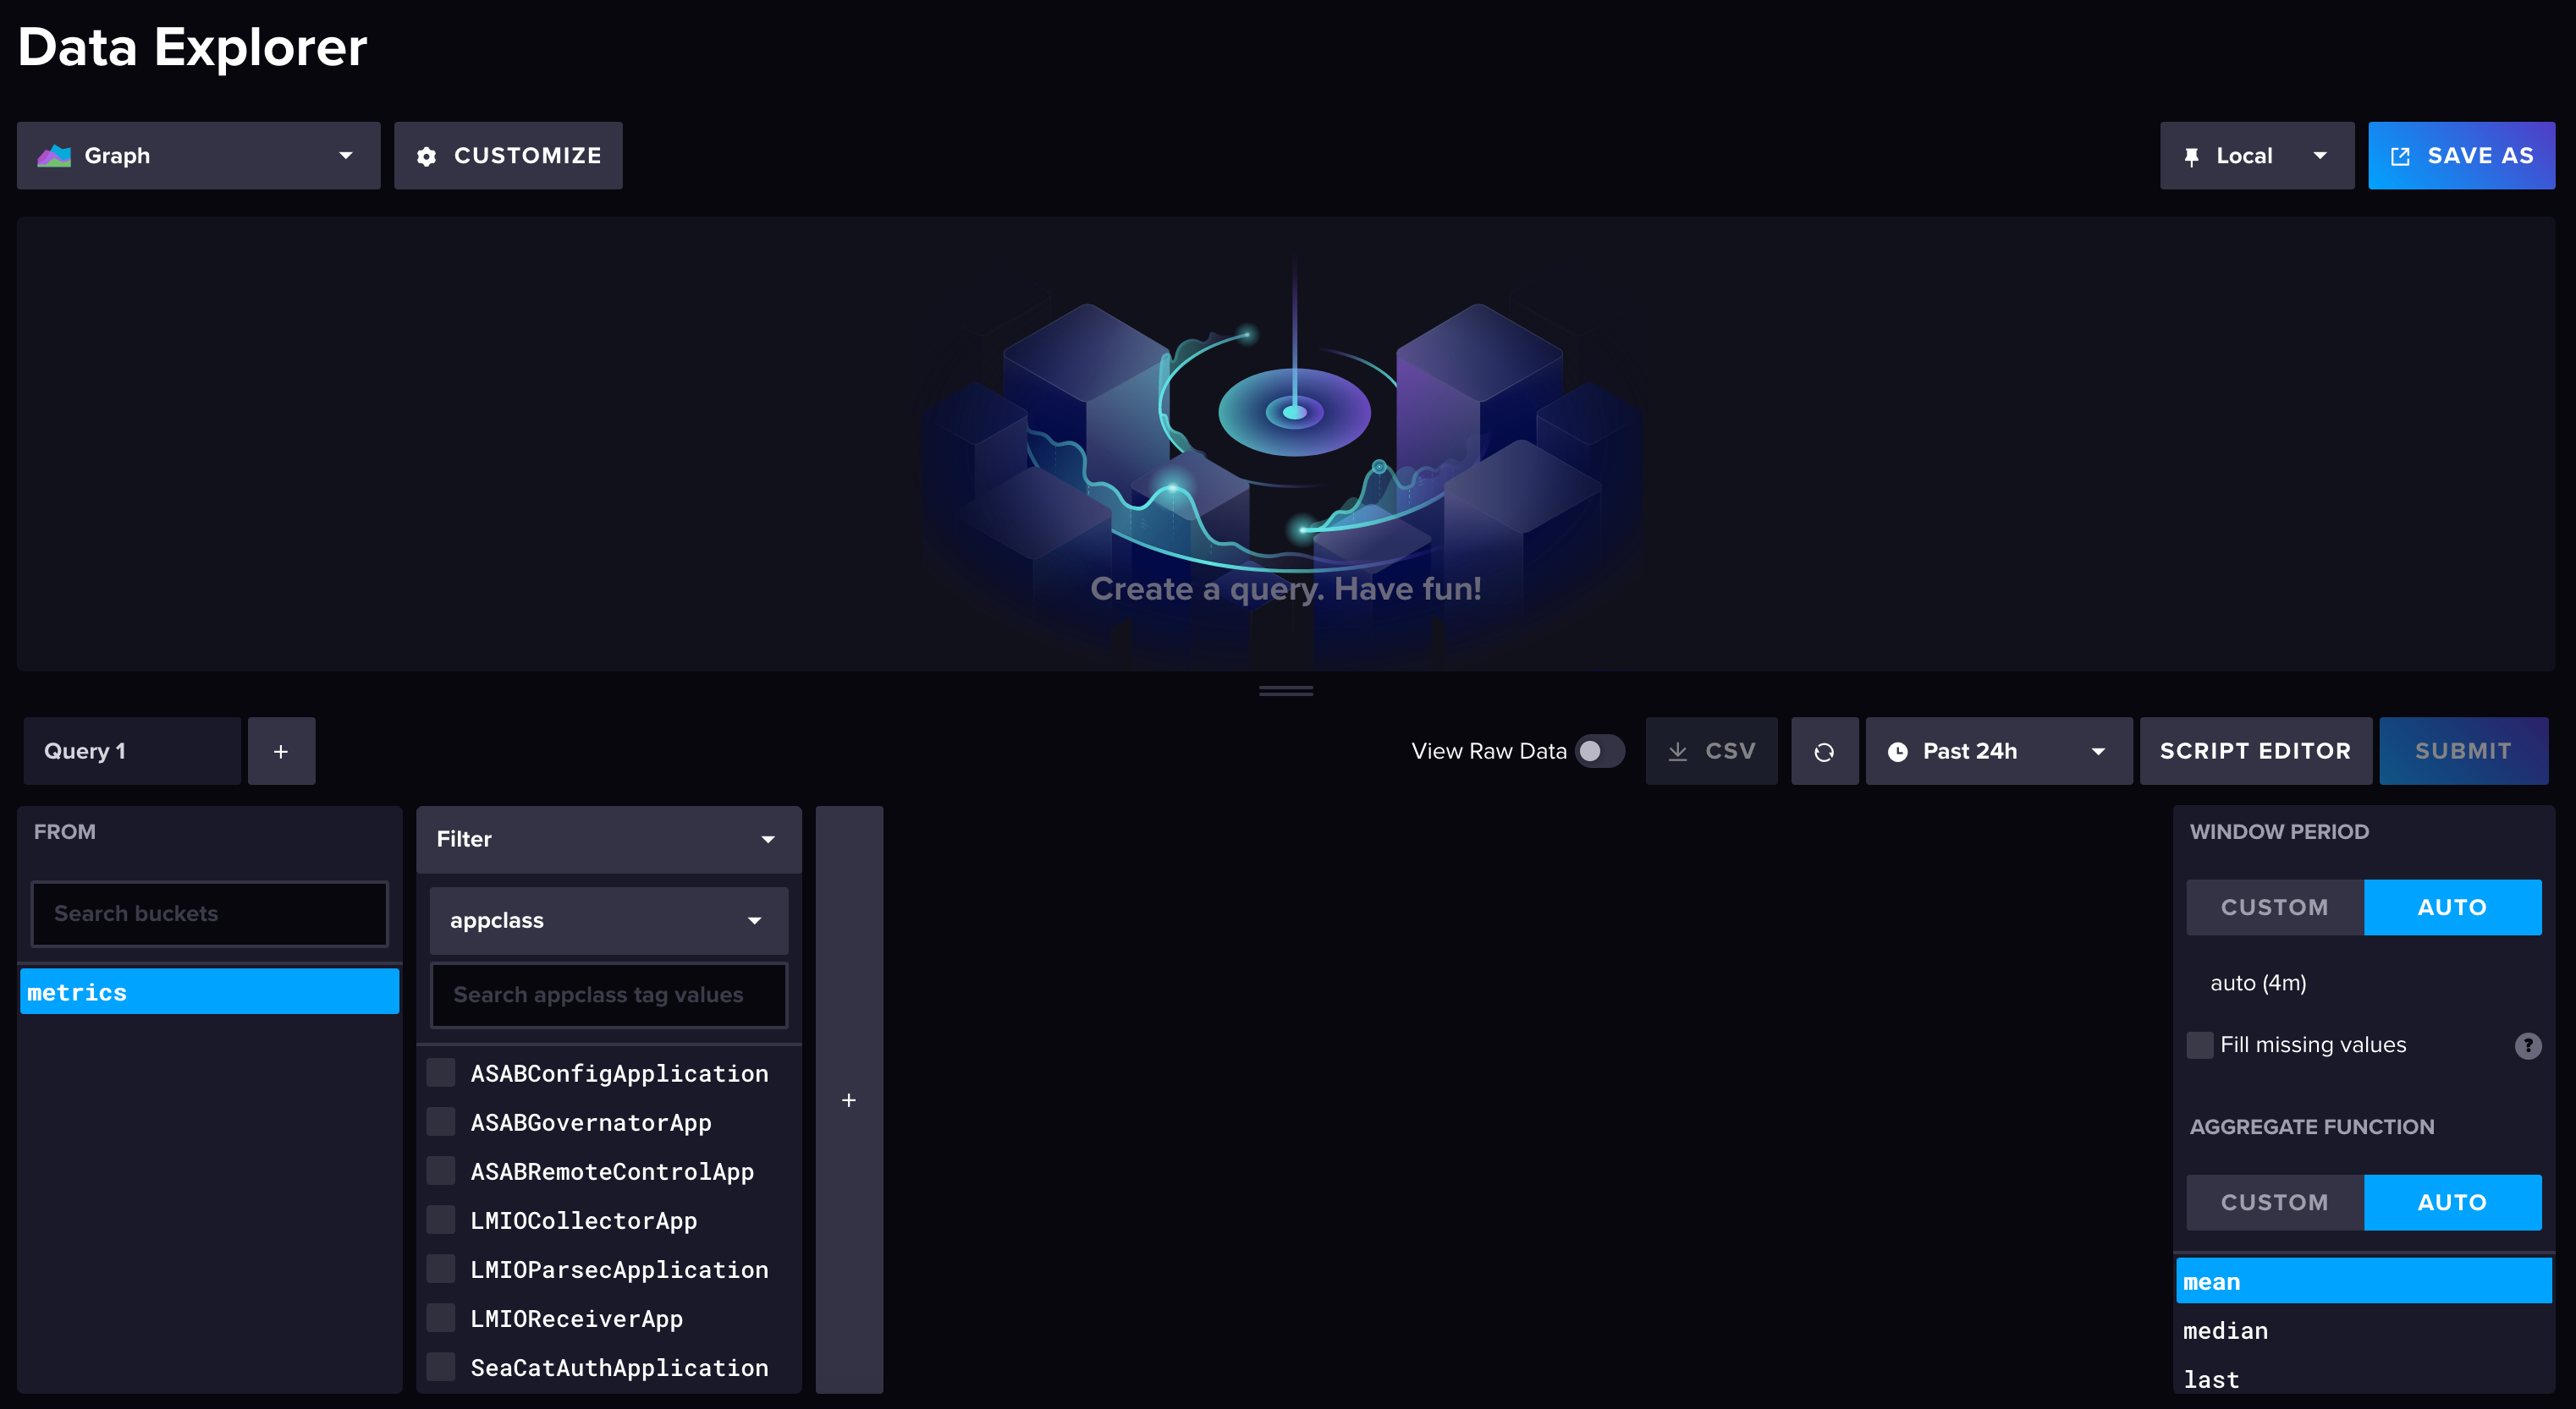Image resolution: width=2576 pixels, height=1409 pixels.
Task: Check the ASABGovernatorApp tag value
Action: [x=441, y=1122]
